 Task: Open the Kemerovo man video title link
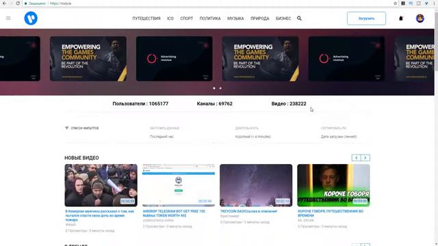100,216
